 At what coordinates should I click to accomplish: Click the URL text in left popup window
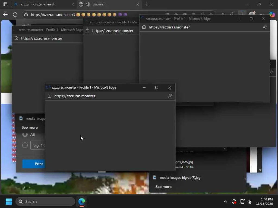coord(42,38)
